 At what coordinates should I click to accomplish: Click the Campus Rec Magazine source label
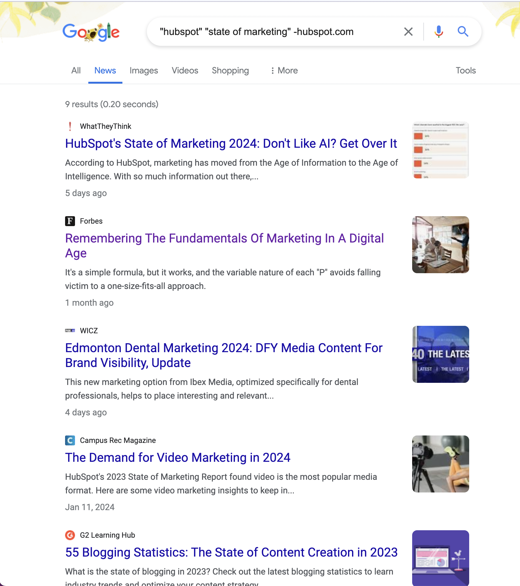118,440
